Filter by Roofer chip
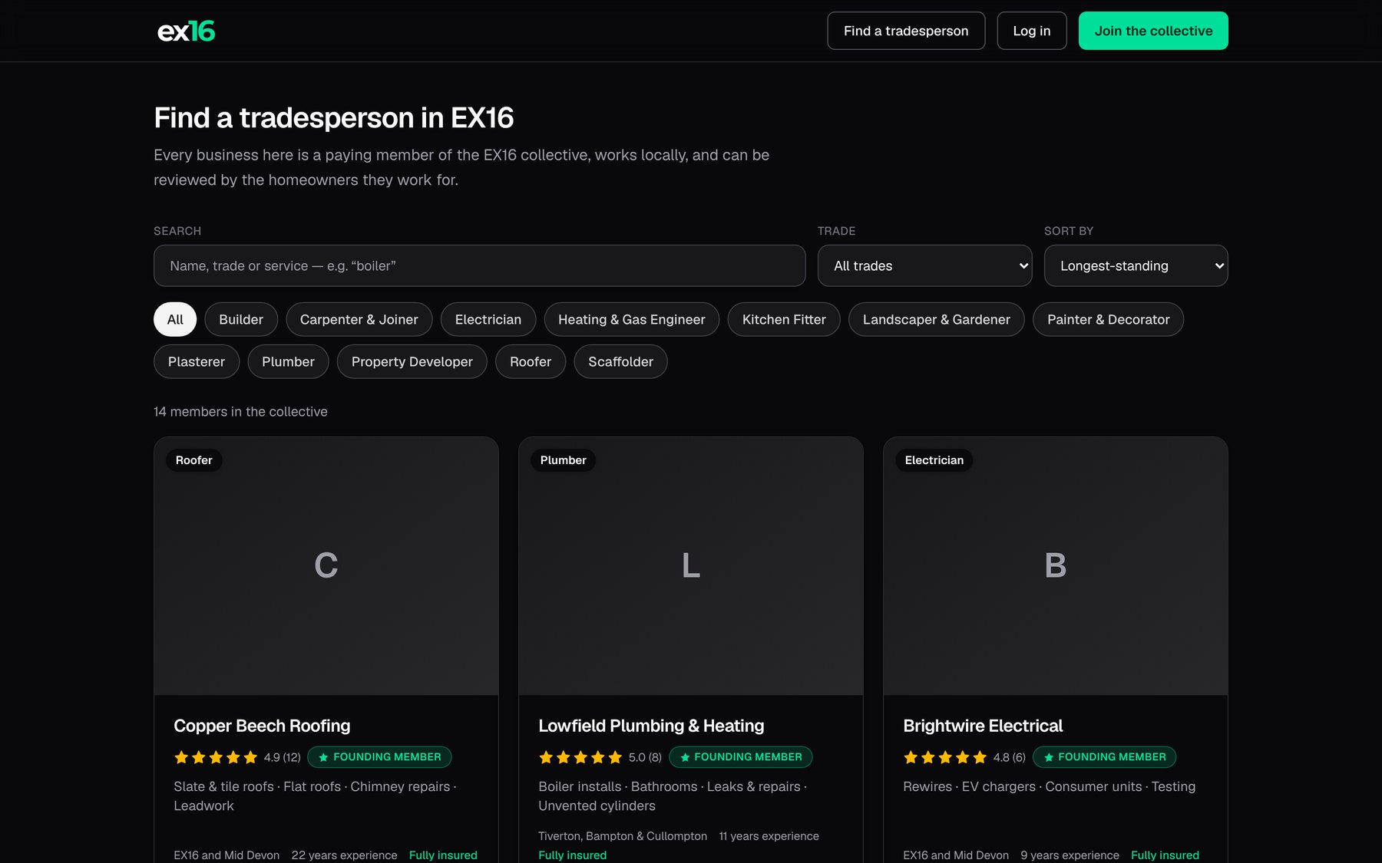Viewport: 1382px width, 863px height. [531, 361]
